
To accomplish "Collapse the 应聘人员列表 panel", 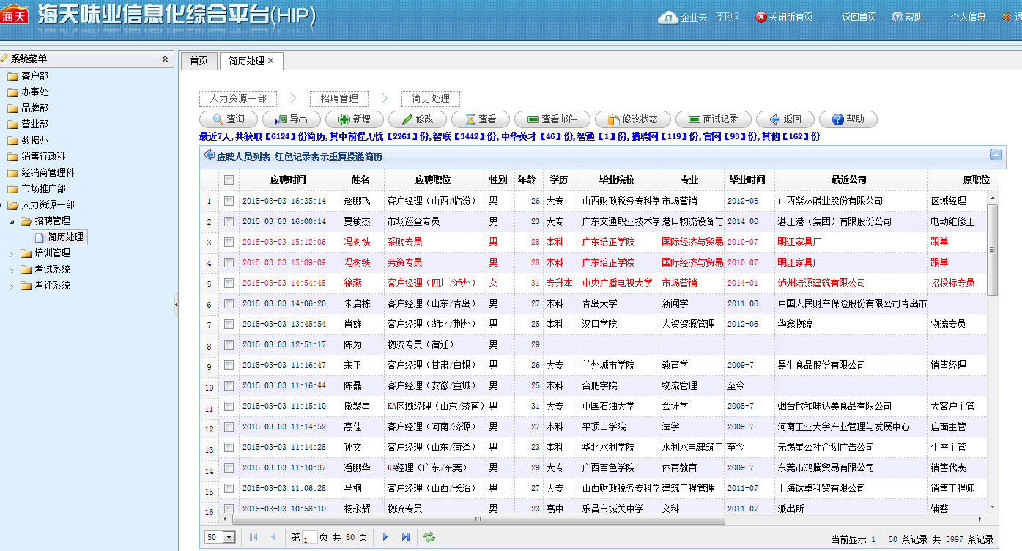I will pos(996,155).
